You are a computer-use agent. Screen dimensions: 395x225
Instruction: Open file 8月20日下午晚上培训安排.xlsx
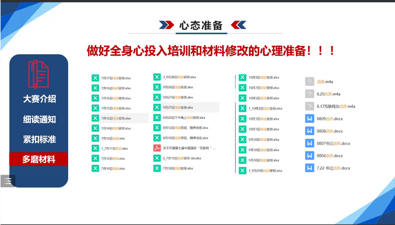[183, 117]
